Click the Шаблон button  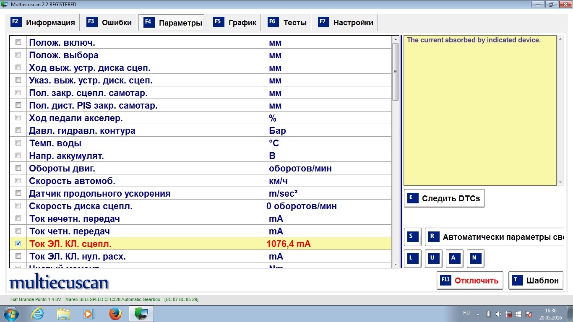(536, 280)
